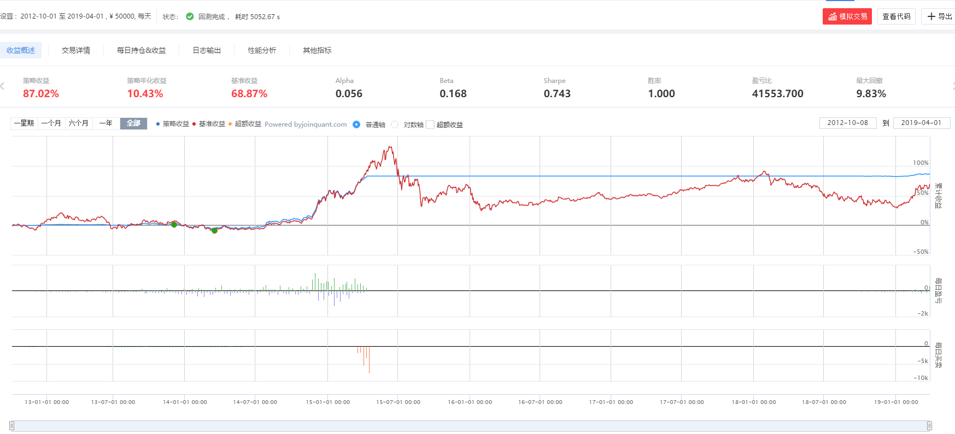955x434 pixels.
Task: Select the 普通轴 radio button
Action: tap(356, 124)
